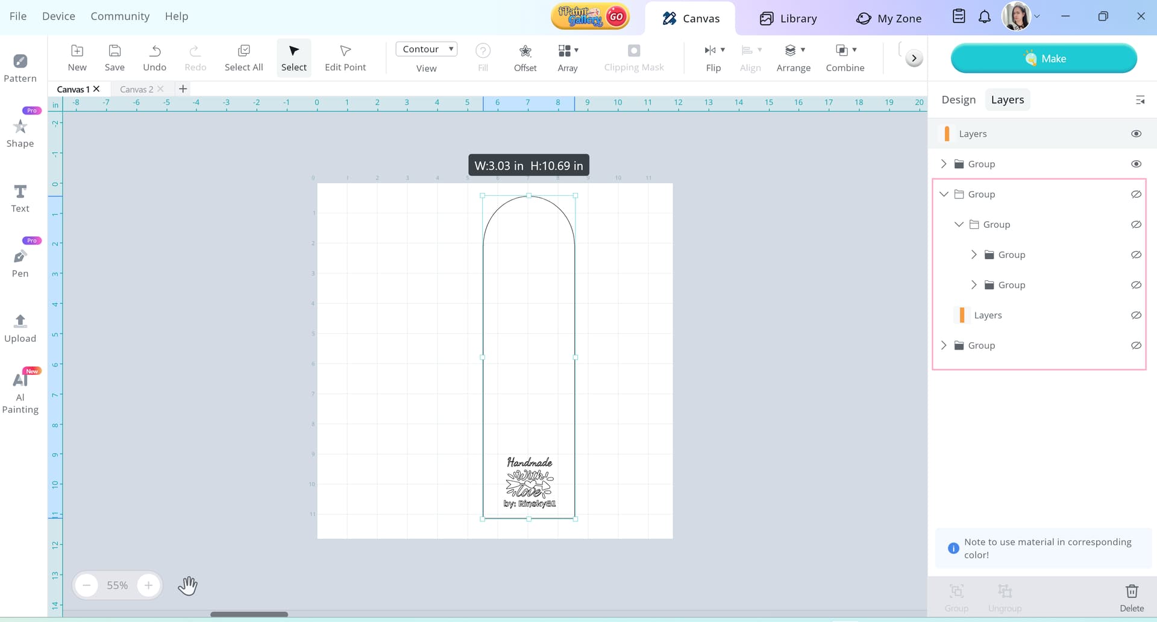The image size is (1157, 622).
Task: Click the zoom in plus button
Action: [148, 585]
